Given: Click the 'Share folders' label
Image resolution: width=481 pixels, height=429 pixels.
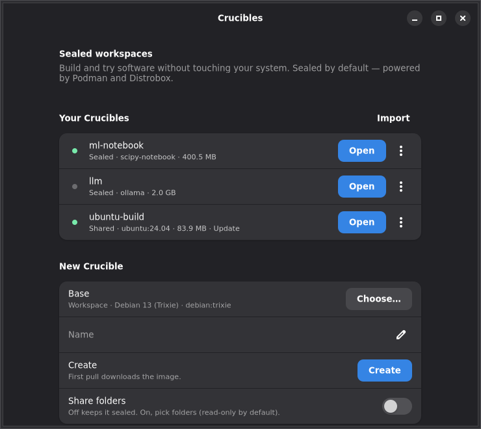Looking at the screenshot, I should click(97, 401).
